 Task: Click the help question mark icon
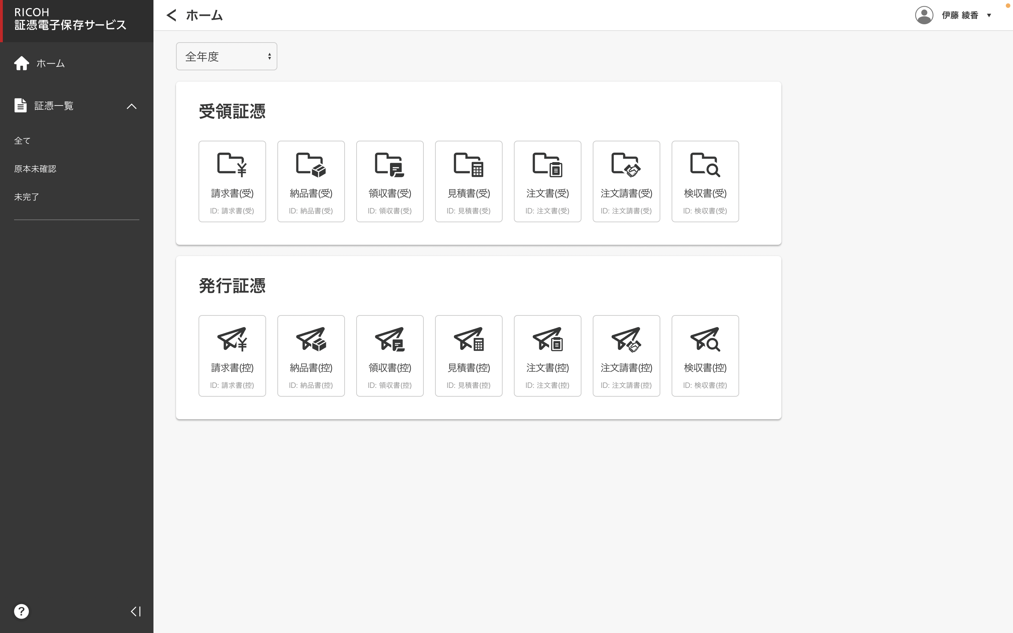[x=21, y=611]
